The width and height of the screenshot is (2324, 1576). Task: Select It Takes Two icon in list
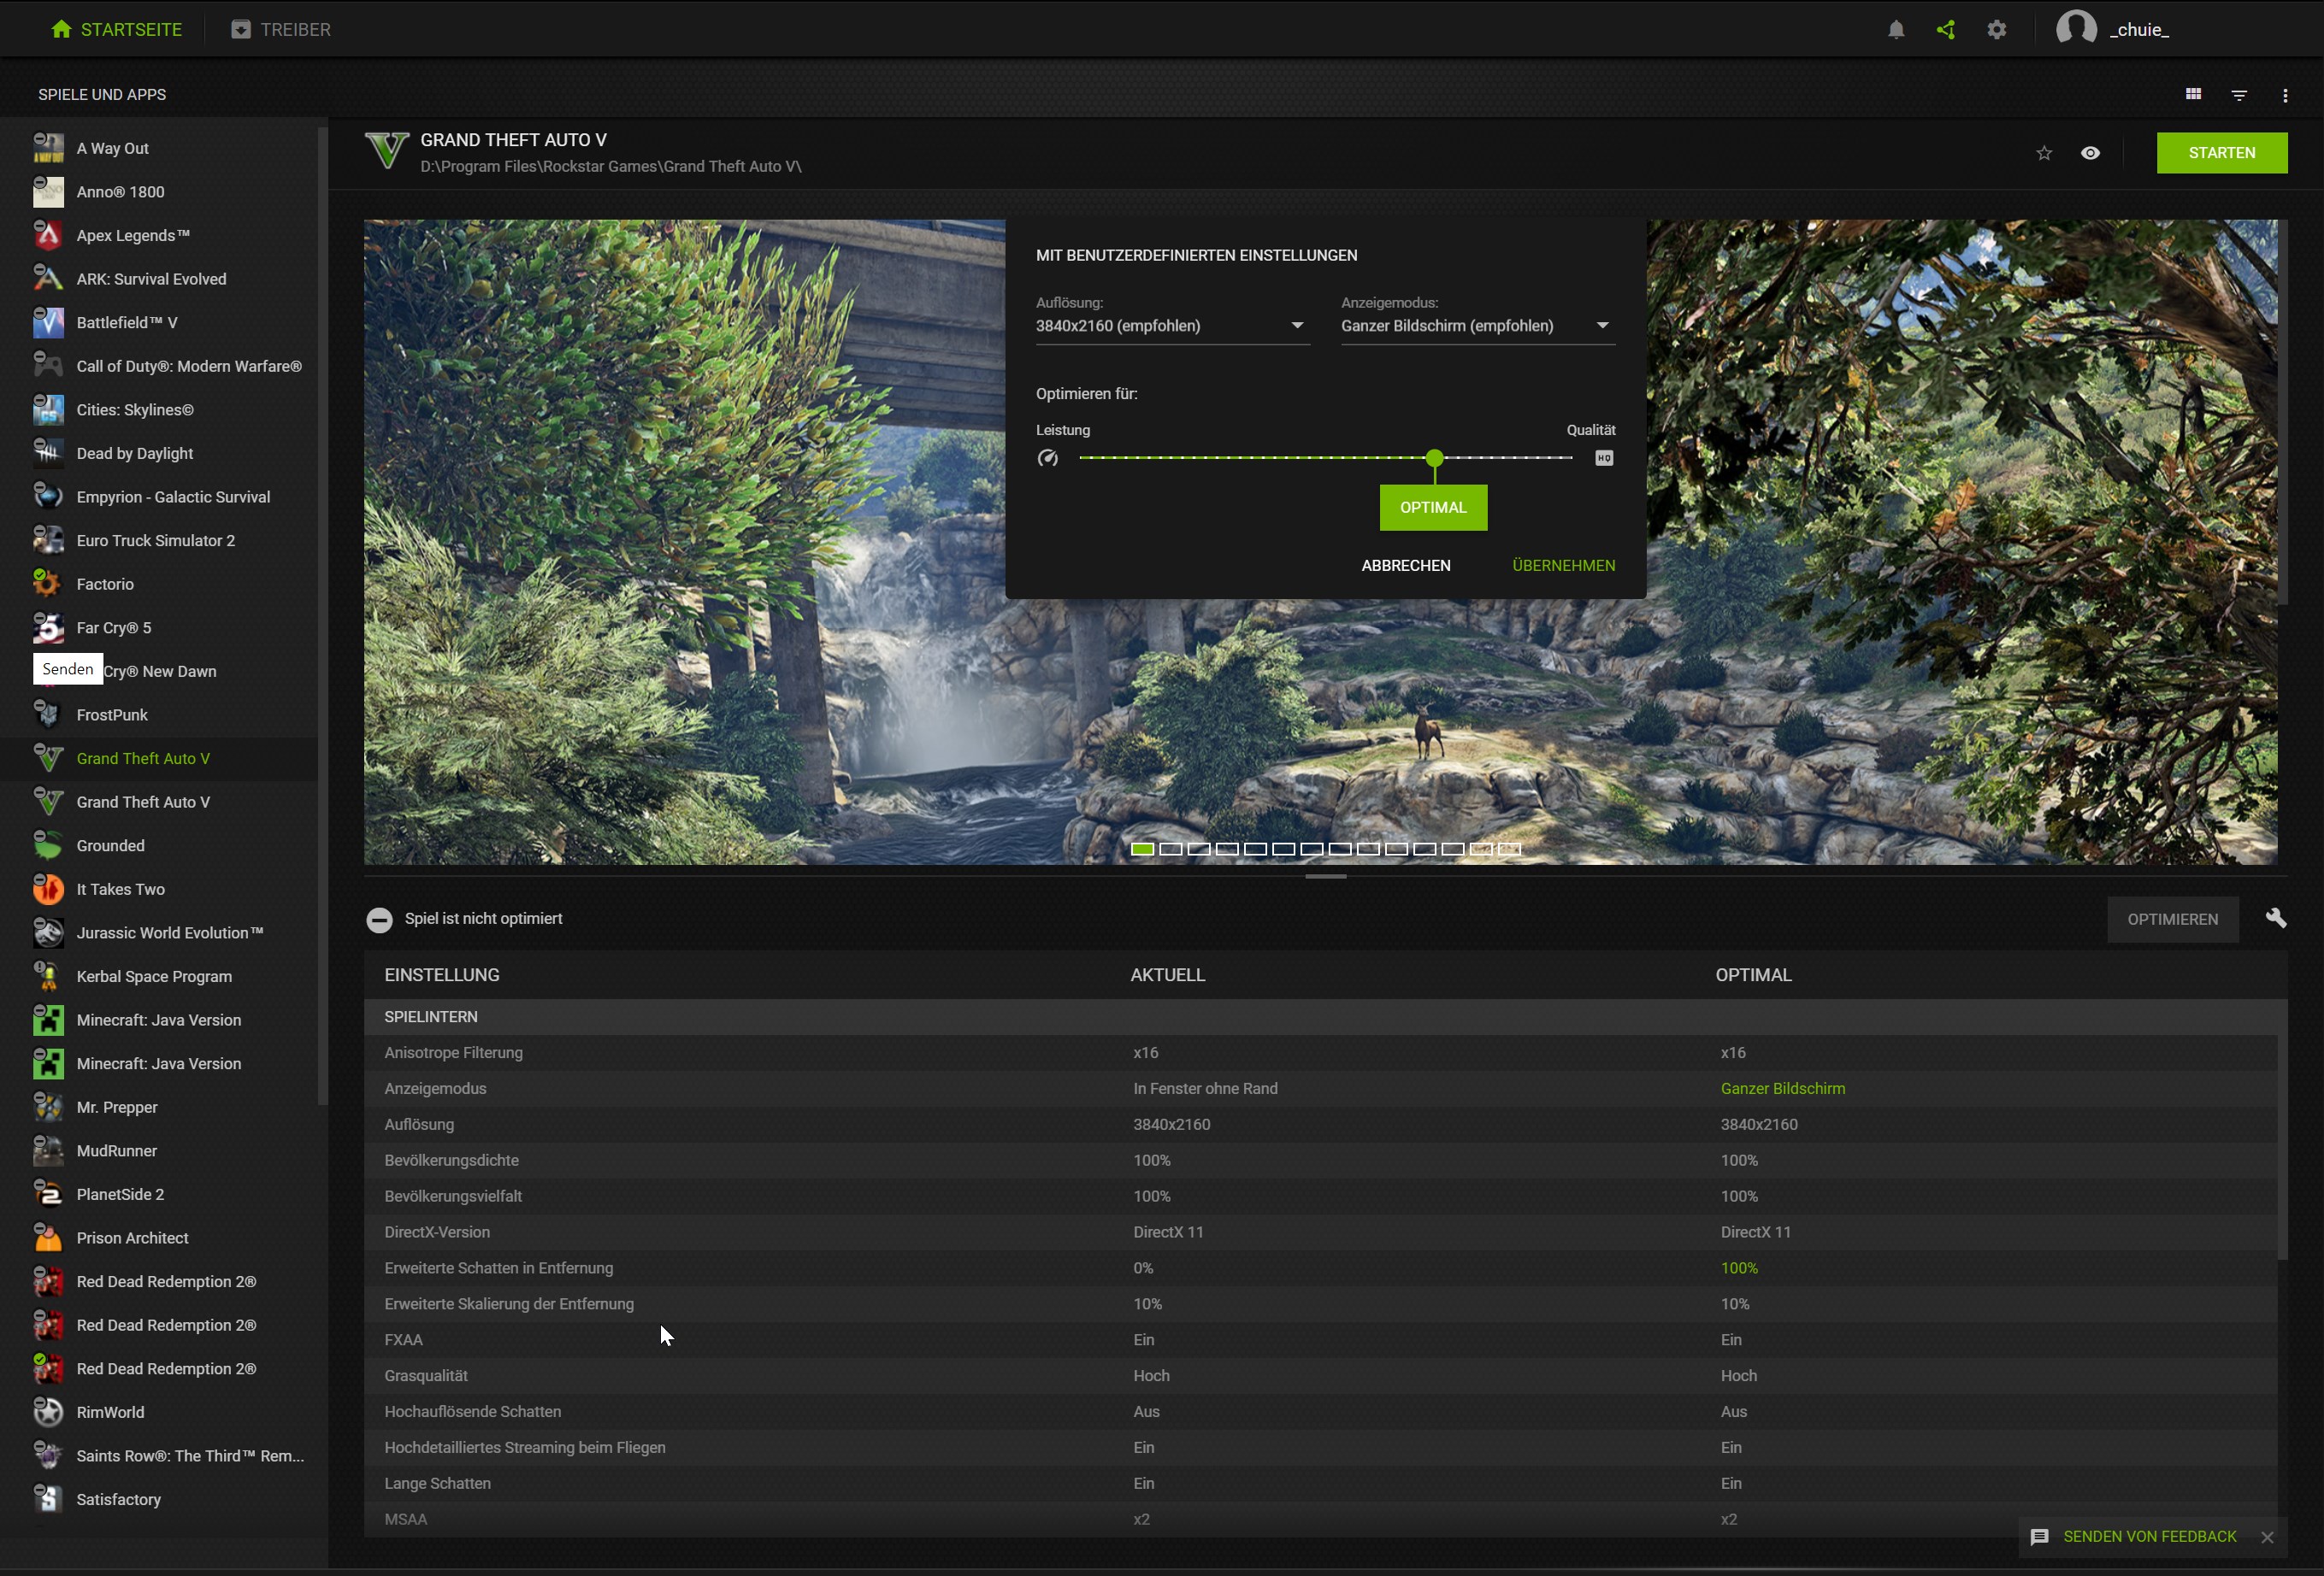[x=48, y=889]
